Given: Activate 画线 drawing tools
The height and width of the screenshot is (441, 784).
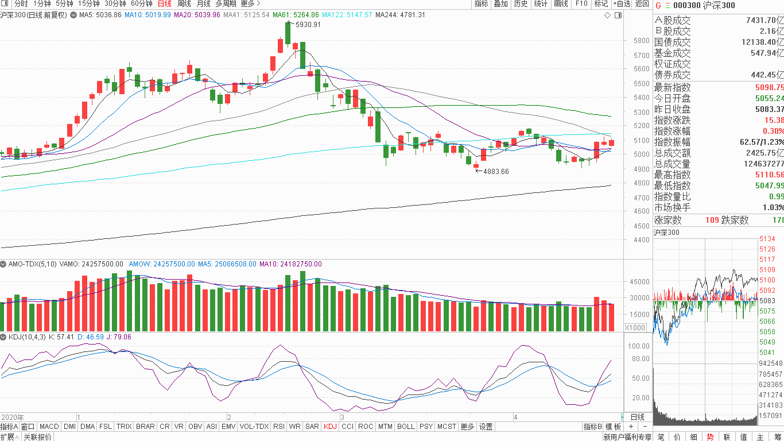Looking at the screenshot, I should [x=561, y=4].
